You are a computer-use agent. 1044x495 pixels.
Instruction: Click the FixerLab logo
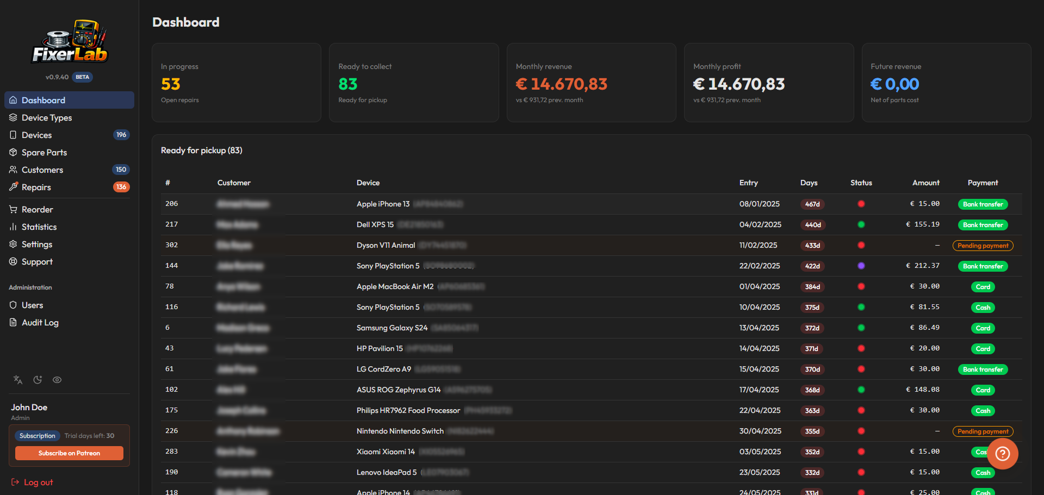coord(70,41)
